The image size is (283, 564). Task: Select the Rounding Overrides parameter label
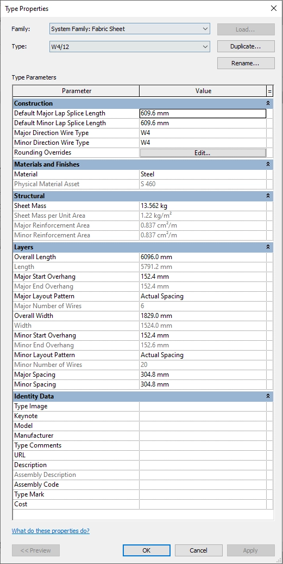43,152
